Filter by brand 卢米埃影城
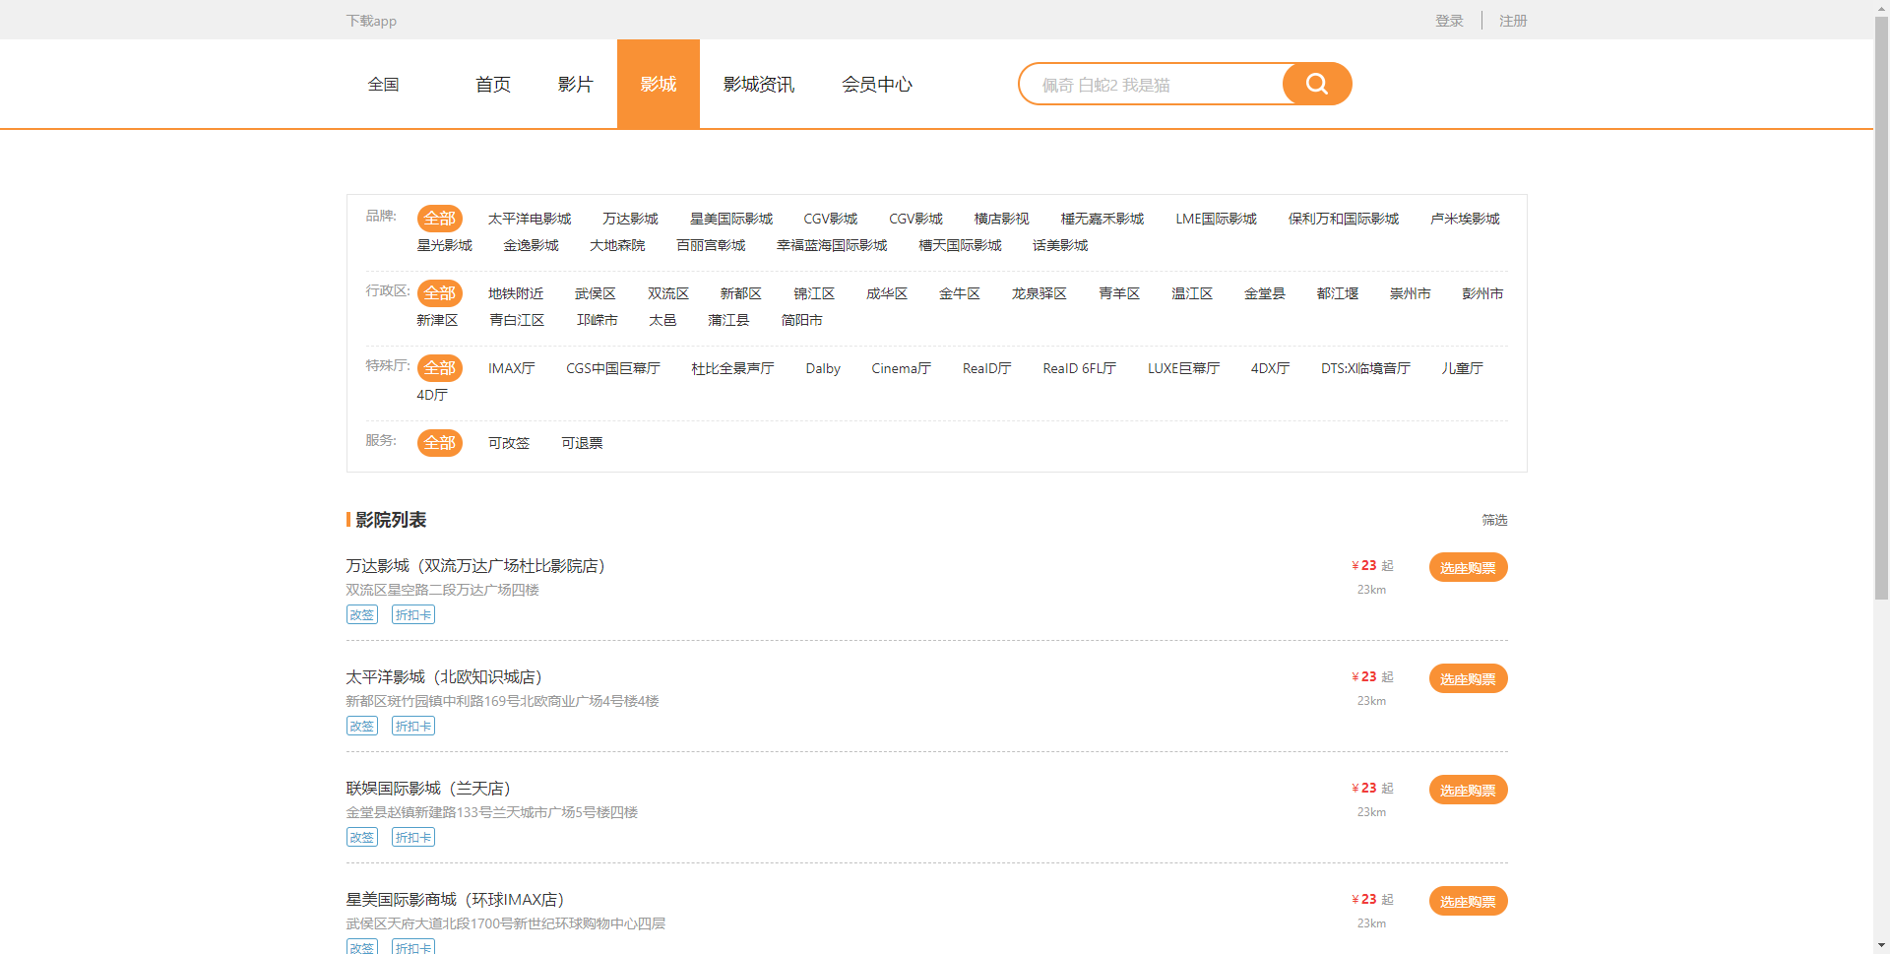The width and height of the screenshot is (1890, 954). [1465, 219]
